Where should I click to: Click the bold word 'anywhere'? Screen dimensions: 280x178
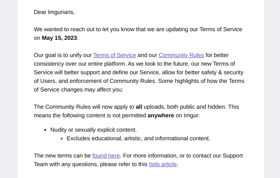[x=161, y=115]
